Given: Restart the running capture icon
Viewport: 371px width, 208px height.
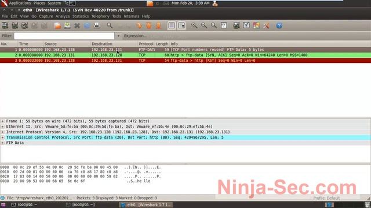Looking at the screenshot, I should [x=44, y=25].
